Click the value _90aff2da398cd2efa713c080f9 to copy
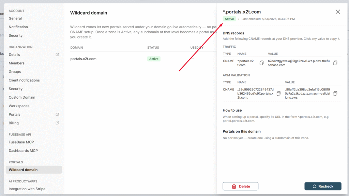Screen dimensions: 349x196 click(307, 93)
